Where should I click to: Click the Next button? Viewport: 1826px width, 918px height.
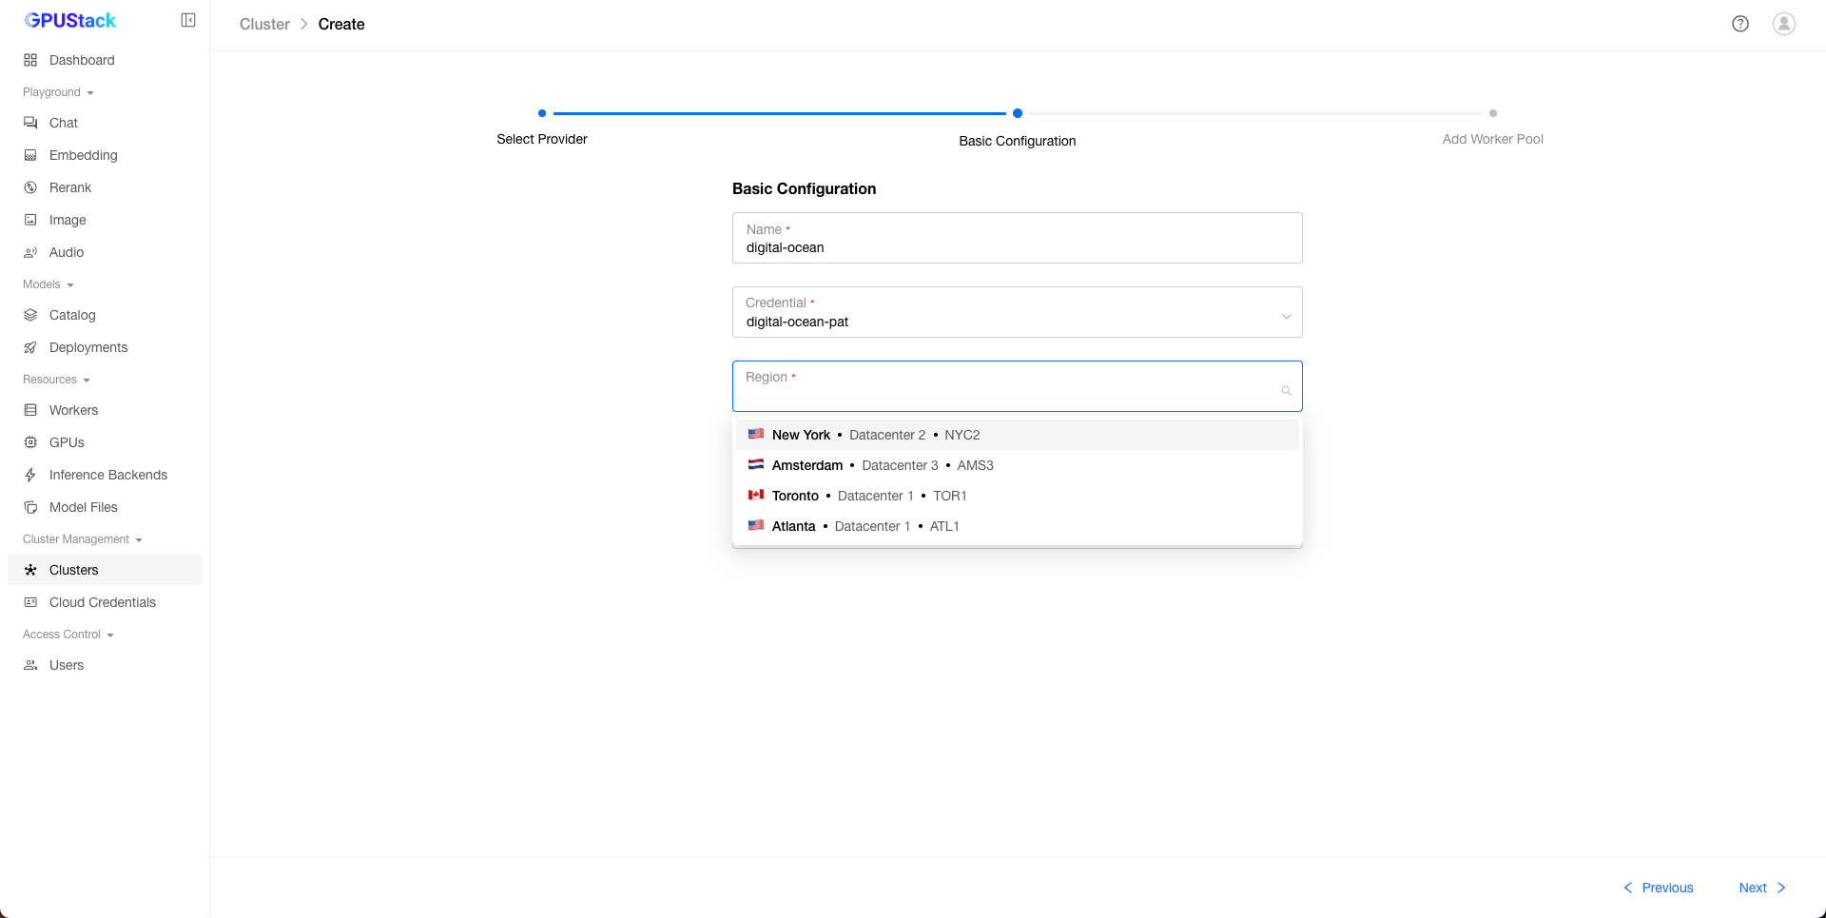click(x=1761, y=888)
